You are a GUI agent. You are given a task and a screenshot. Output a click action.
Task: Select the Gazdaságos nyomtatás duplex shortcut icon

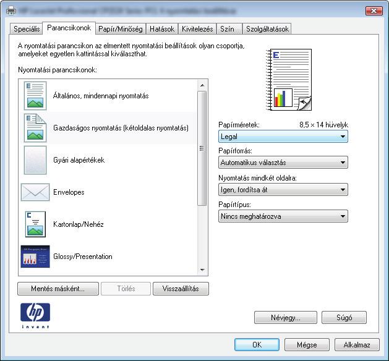(x=35, y=128)
